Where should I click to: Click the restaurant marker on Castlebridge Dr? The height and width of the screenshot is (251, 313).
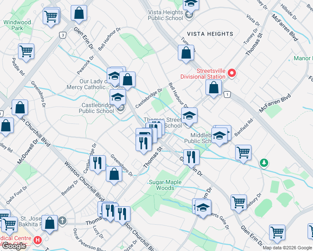(x=97, y=164)
